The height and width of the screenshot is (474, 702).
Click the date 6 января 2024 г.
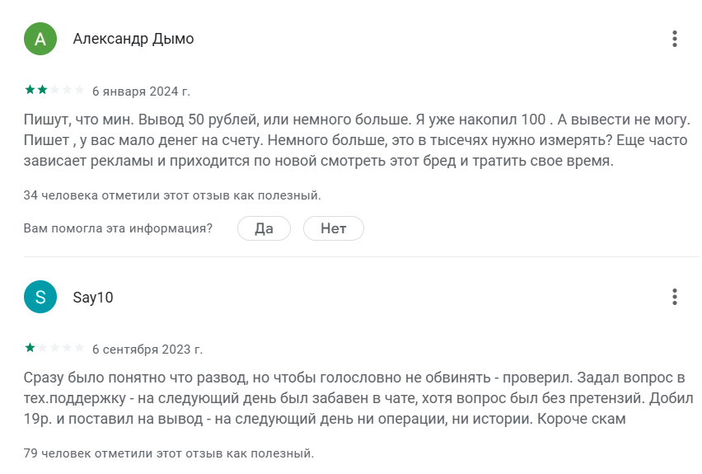(141, 91)
